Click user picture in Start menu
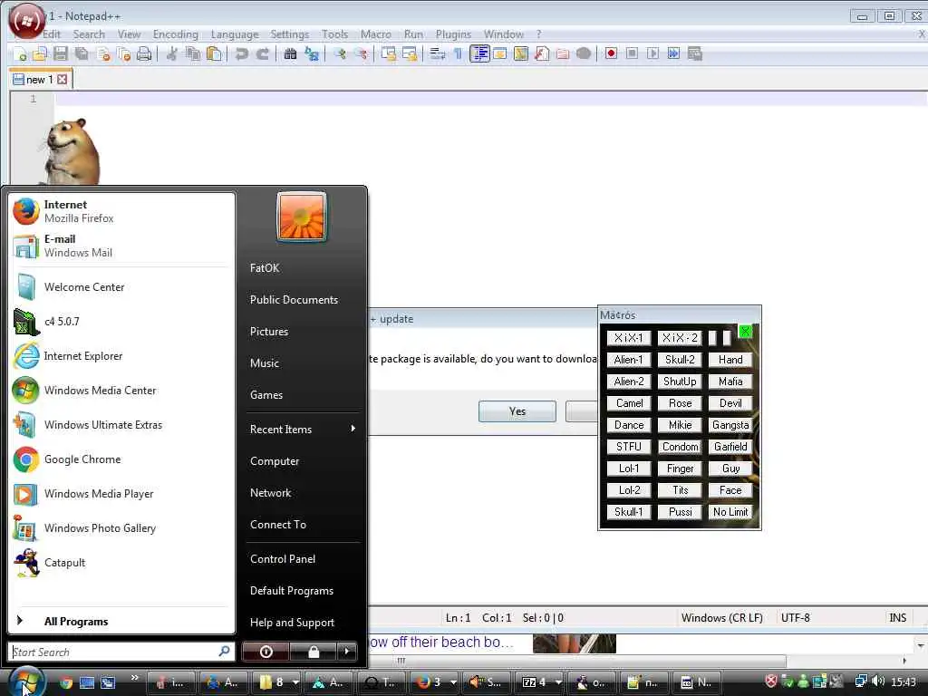Screen dimensions: 928x696 (301, 217)
